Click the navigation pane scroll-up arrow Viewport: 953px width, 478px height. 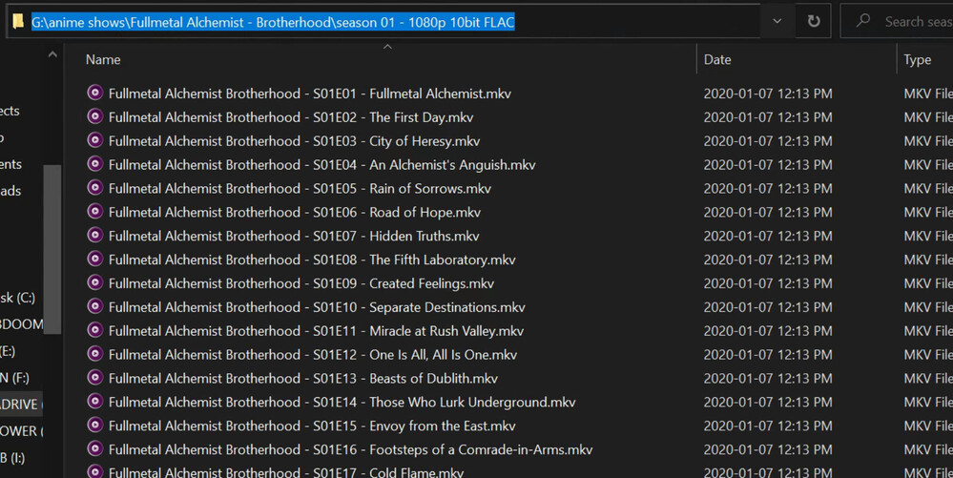pos(52,54)
